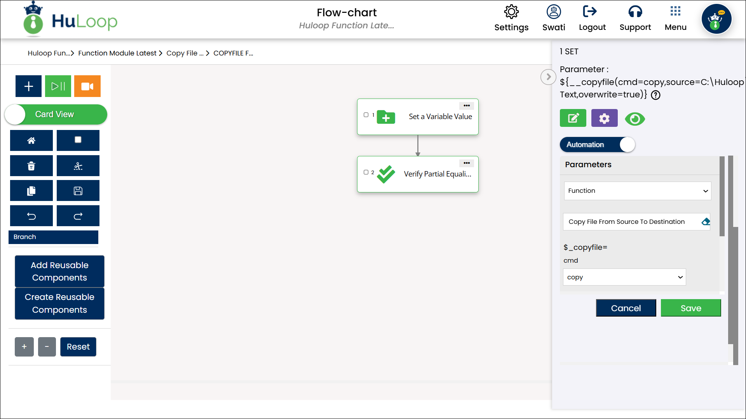Open the Function dropdown
The image size is (746, 419).
[637, 191]
